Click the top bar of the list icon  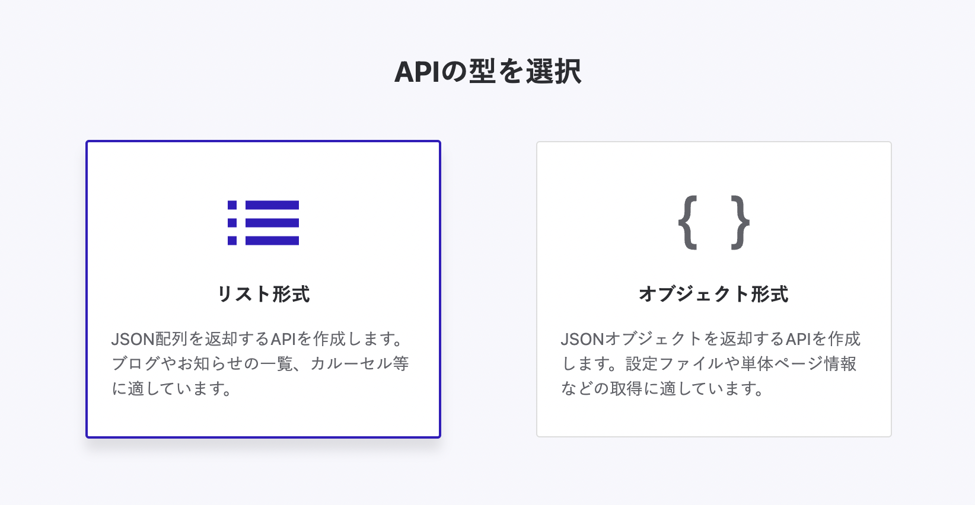coord(272,206)
